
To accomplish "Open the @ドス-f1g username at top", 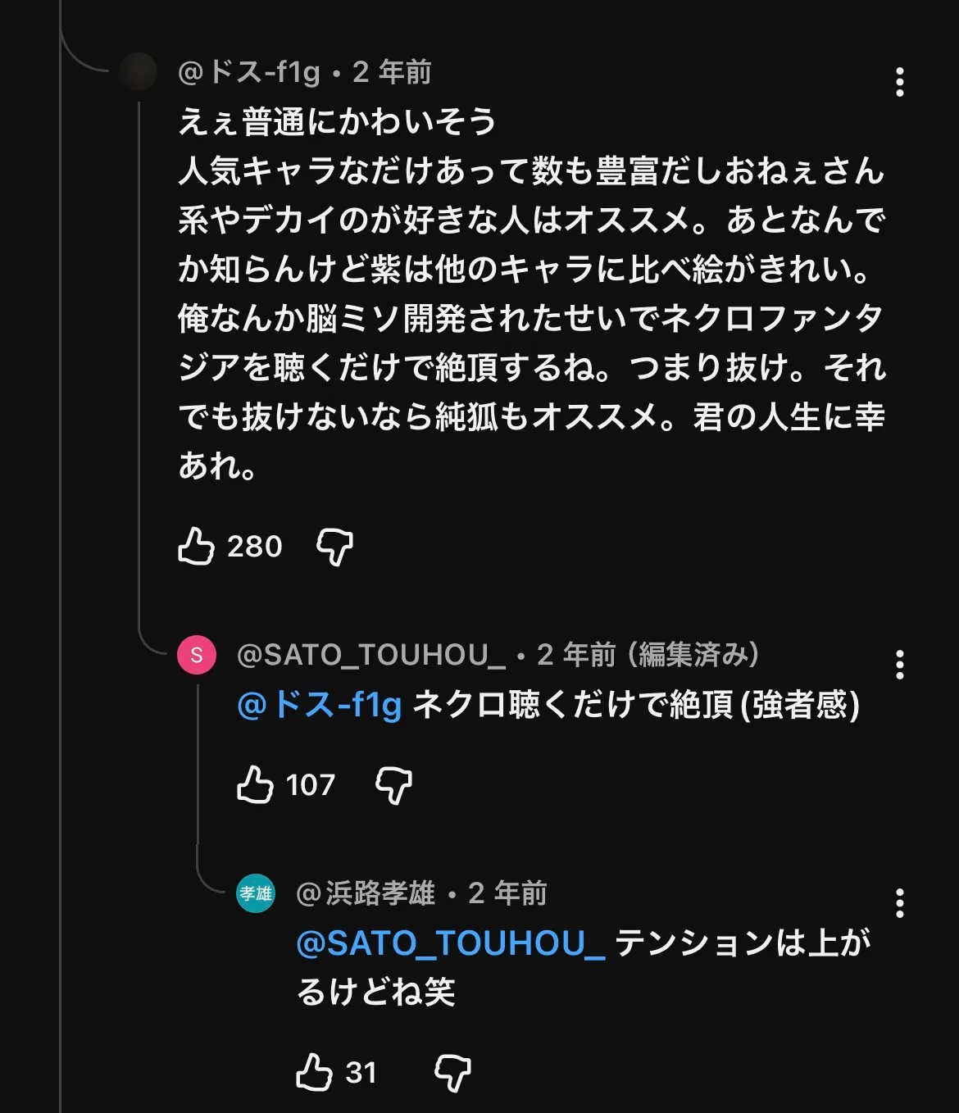I will 249,72.
